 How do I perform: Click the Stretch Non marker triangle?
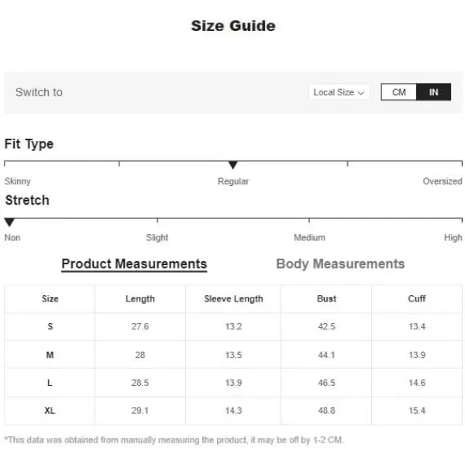9,222
